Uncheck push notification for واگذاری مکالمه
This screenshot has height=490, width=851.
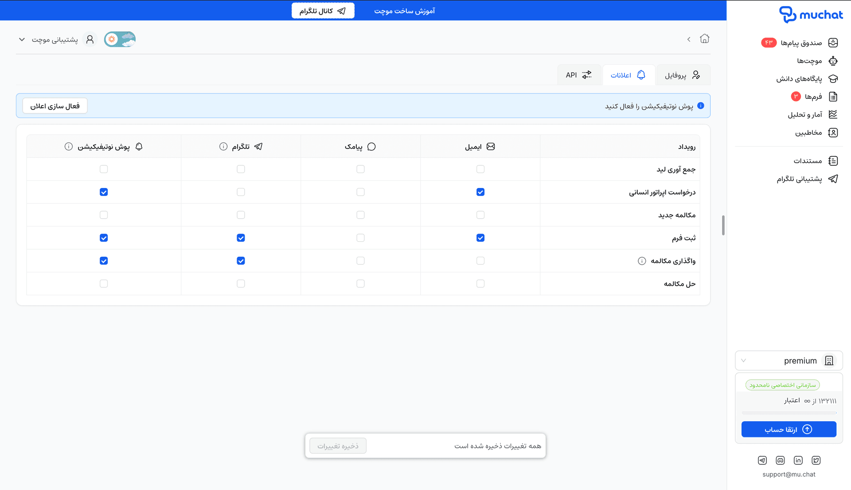[x=104, y=261]
